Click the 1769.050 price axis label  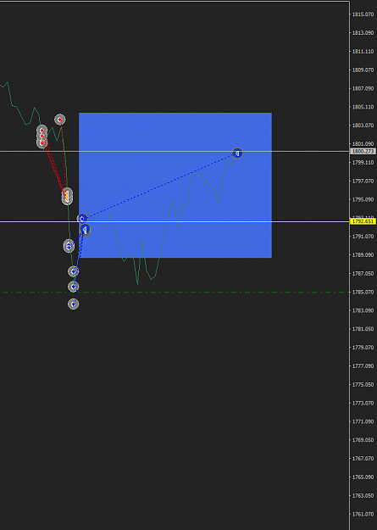(363, 440)
